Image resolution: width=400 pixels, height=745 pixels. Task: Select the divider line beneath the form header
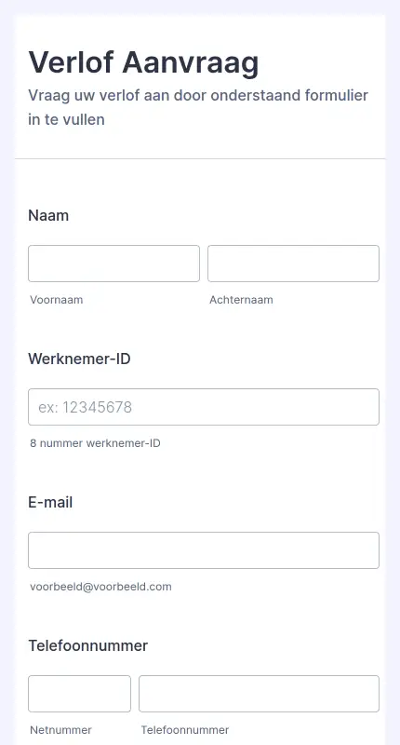(200, 158)
